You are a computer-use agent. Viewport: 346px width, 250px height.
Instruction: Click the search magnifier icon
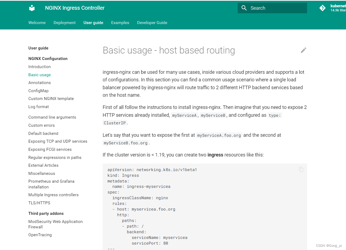[x=244, y=8]
